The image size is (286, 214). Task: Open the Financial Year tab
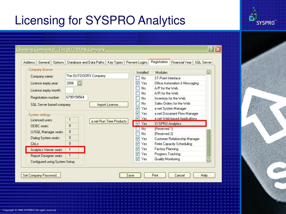coord(181,62)
